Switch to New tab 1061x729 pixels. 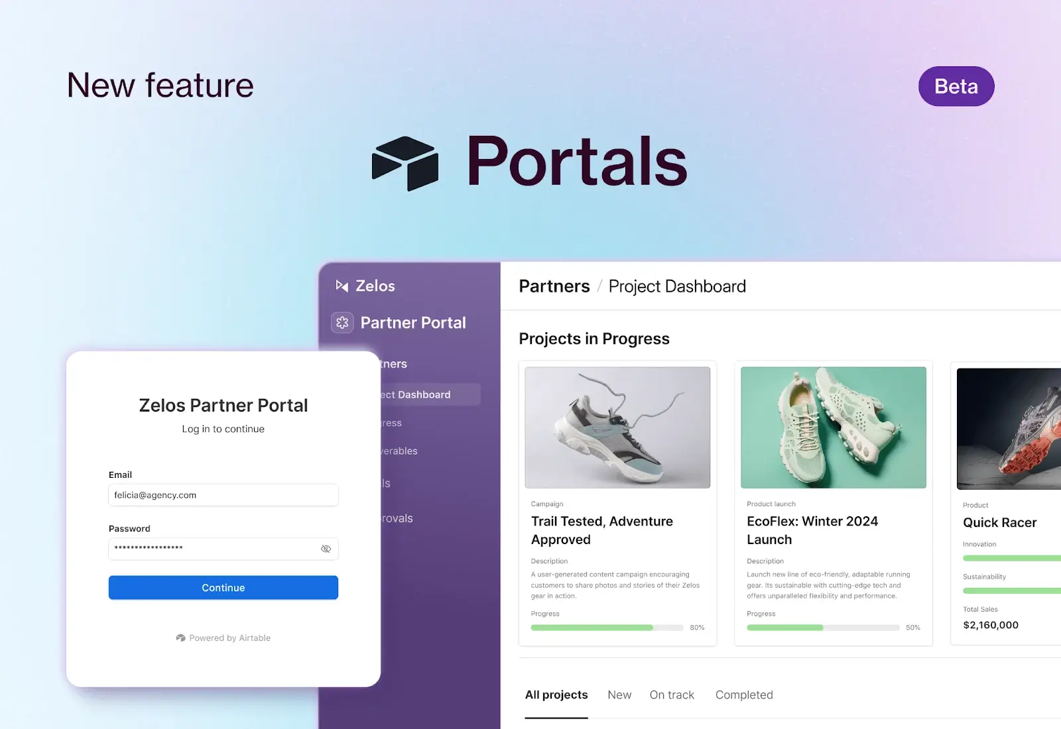pyautogui.click(x=619, y=695)
